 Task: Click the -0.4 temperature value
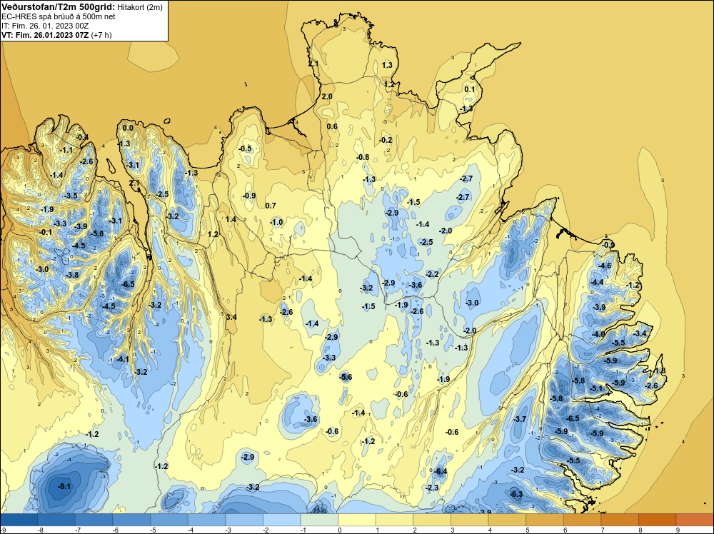[82, 137]
